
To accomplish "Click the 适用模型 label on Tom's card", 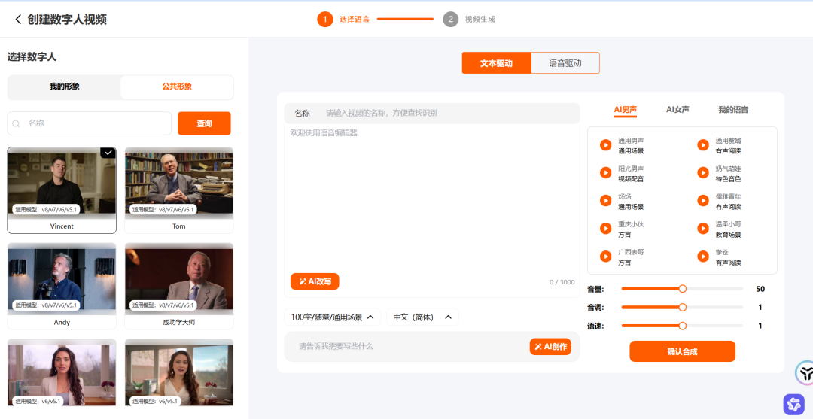I will pyautogui.click(x=163, y=210).
